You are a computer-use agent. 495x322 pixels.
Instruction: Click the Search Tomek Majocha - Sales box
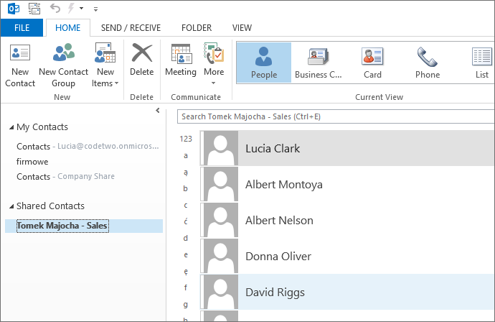pyautogui.click(x=336, y=116)
